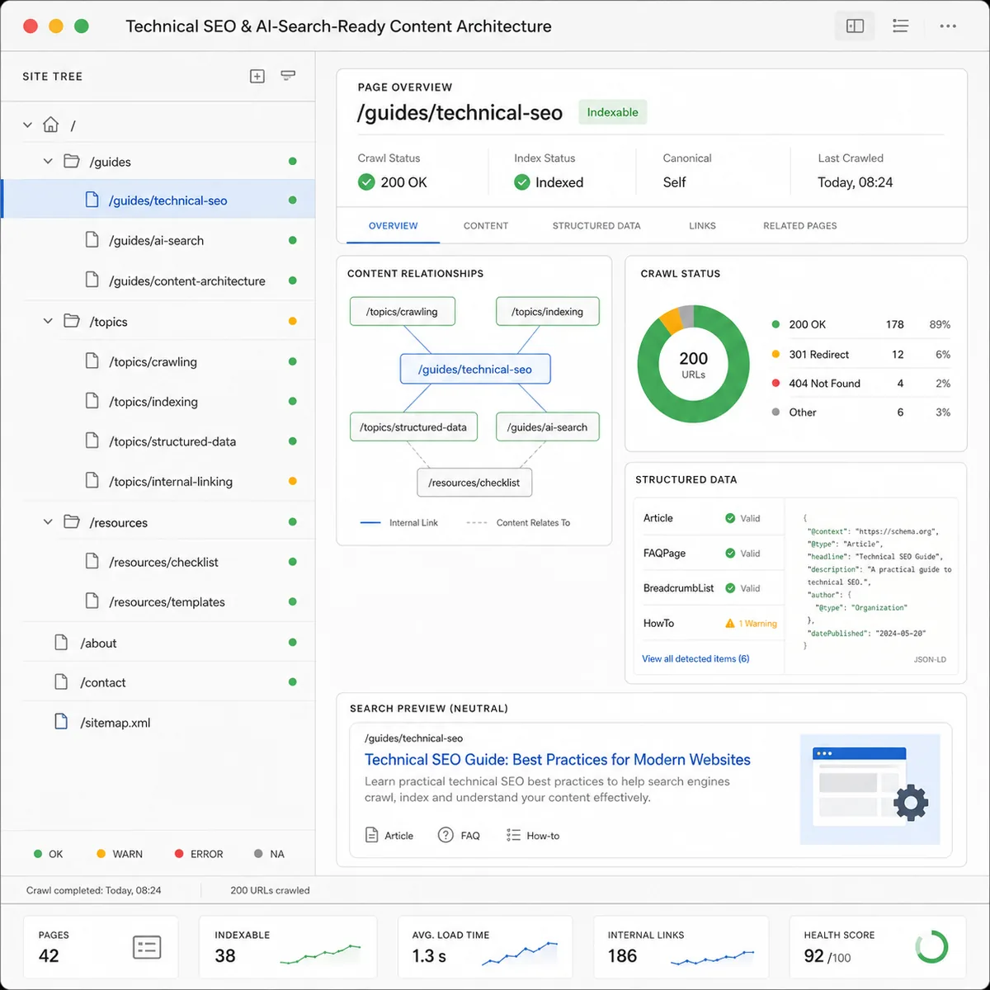990x990 pixels.
Task: Click the Internal Links sparkline chart
Action: coord(713,958)
